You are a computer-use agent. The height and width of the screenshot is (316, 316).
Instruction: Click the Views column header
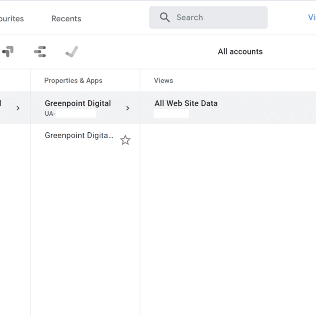pyautogui.click(x=163, y=80)
